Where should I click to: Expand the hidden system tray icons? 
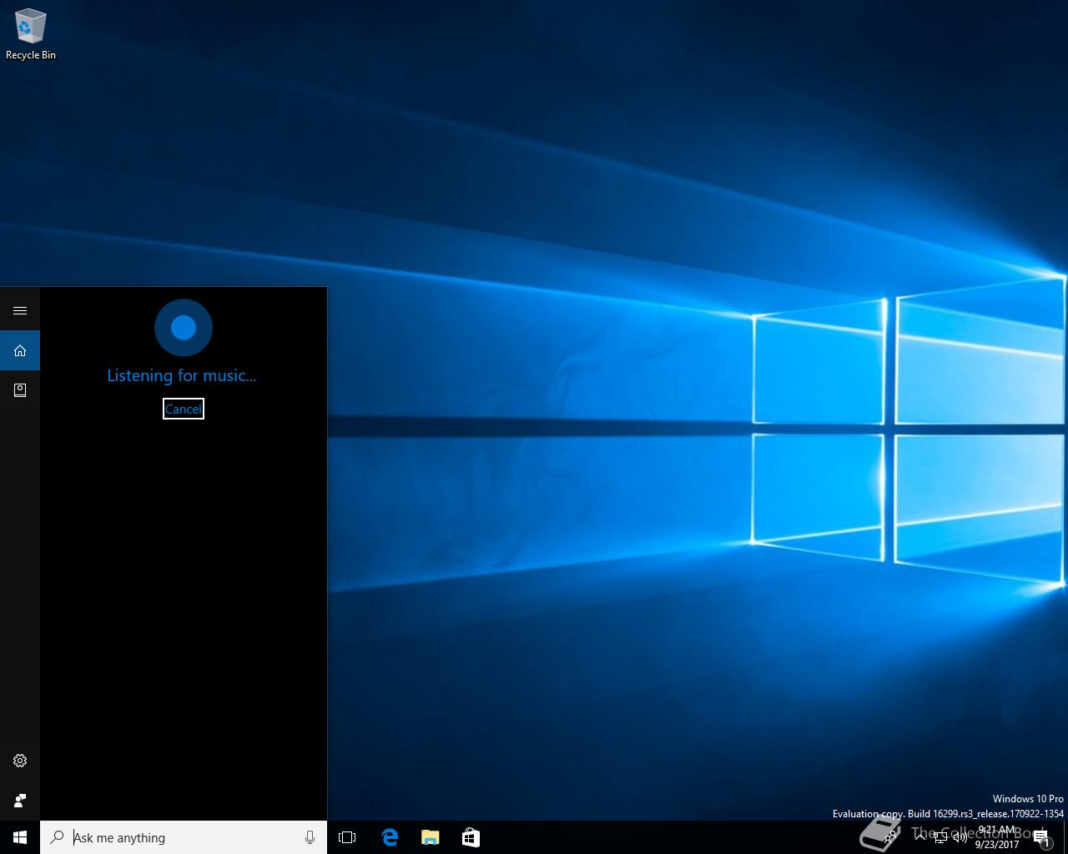pos(920,837)
